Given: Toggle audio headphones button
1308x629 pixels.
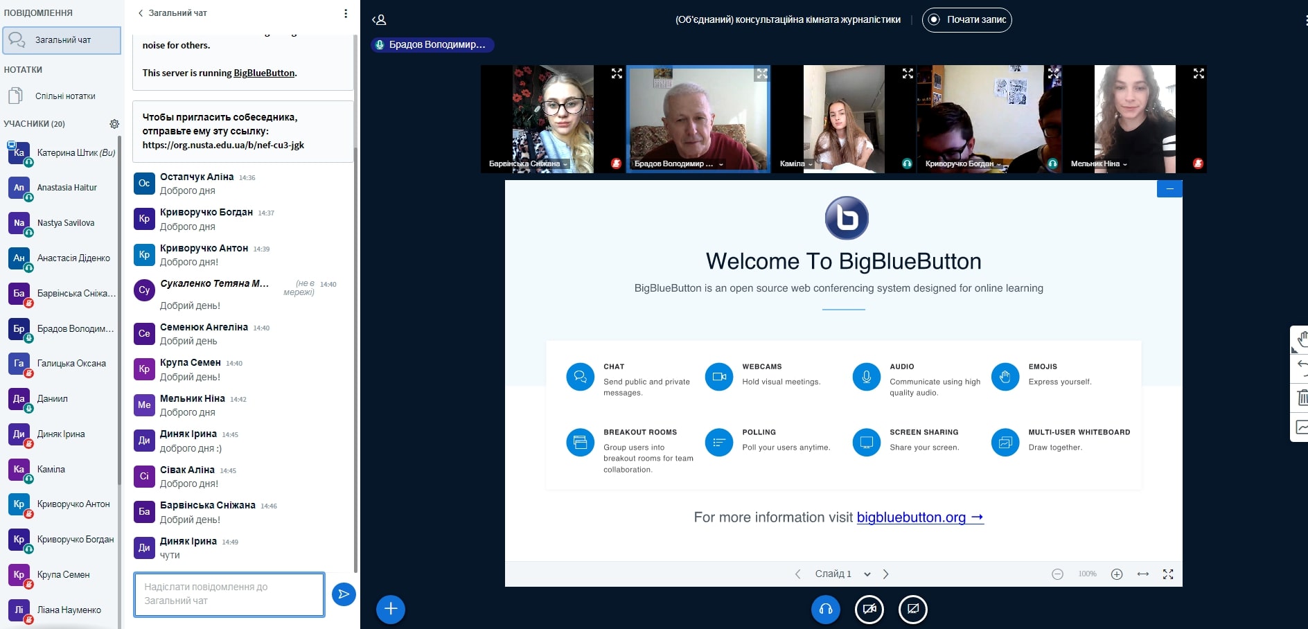Looking at the screenshot, I should pyautogui.click(x=826, y=609).
